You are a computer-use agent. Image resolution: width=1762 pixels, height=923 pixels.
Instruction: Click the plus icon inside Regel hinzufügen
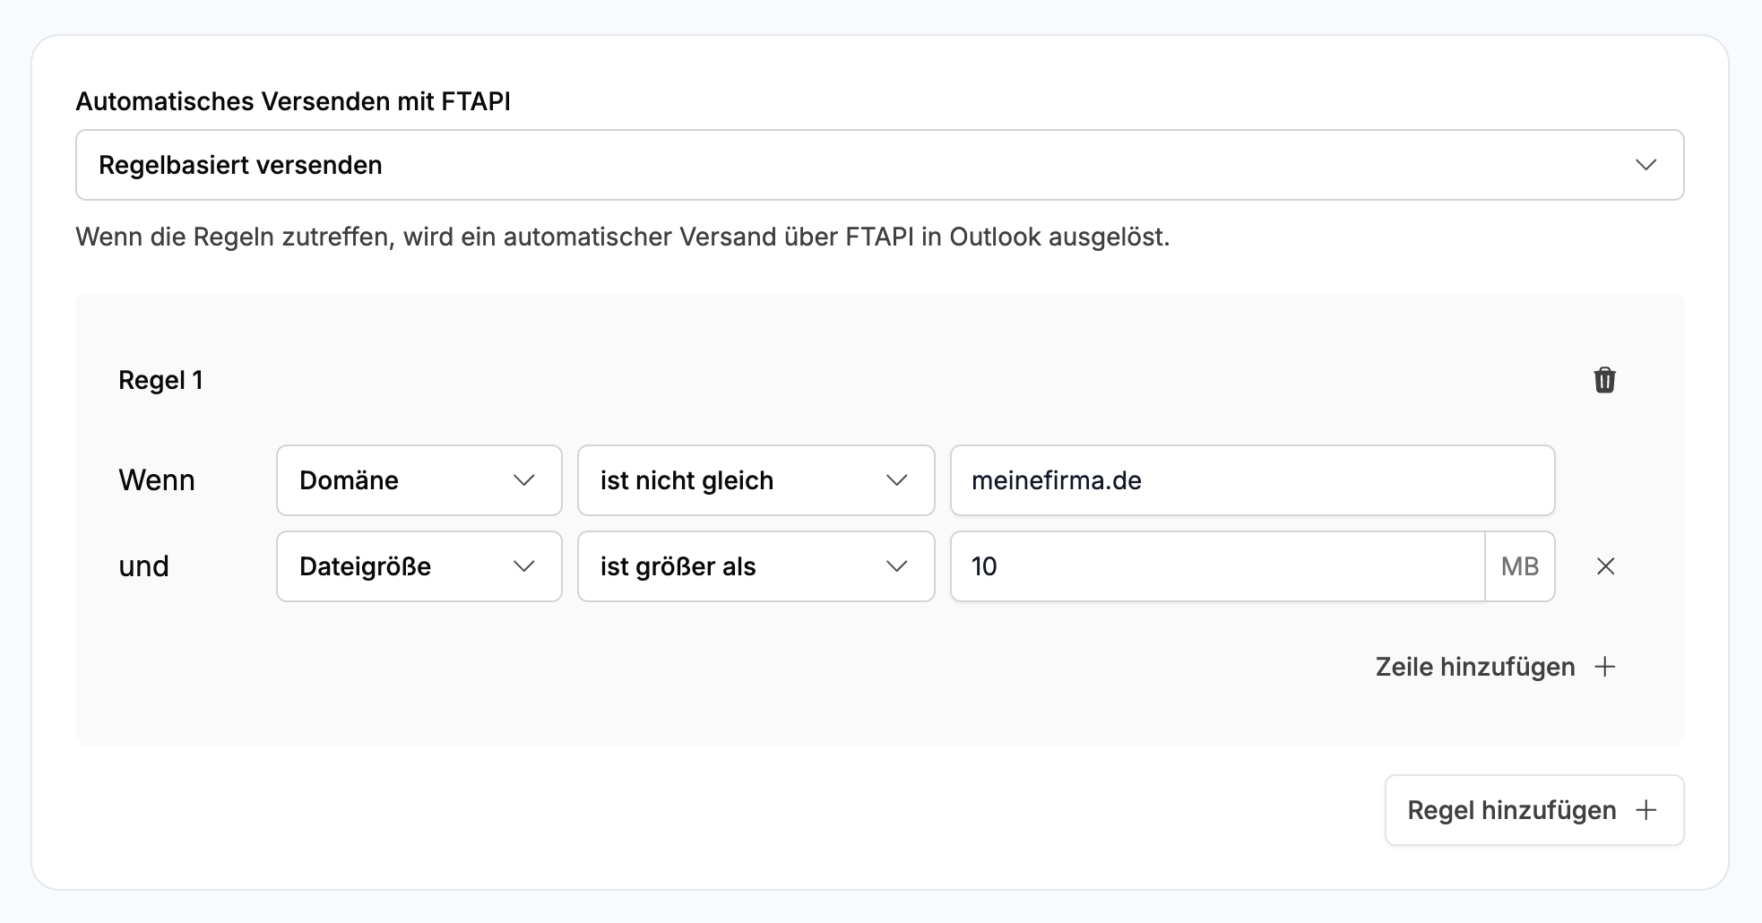tap(1645, 810)
